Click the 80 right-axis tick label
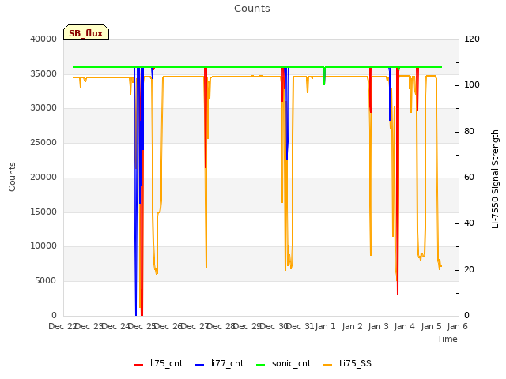 (469, 132)
